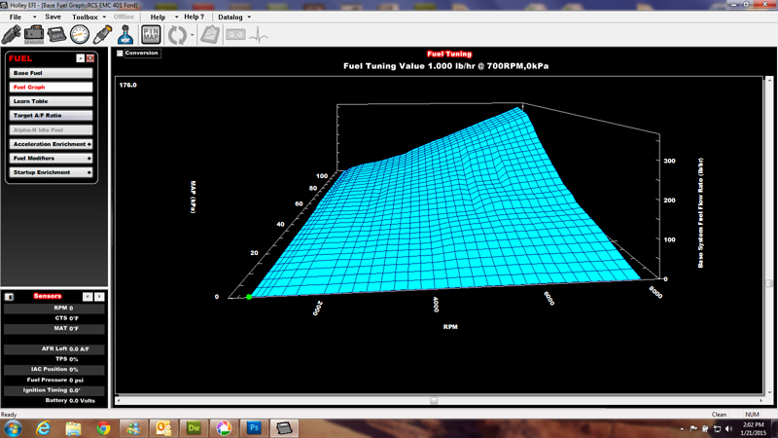
Task: Open the Toolbox dropdown arrow
Action: pos(104,18)
